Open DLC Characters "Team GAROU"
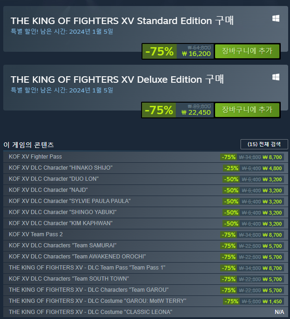The width and height of the screenshot is (290, 319). click(89, 290)
